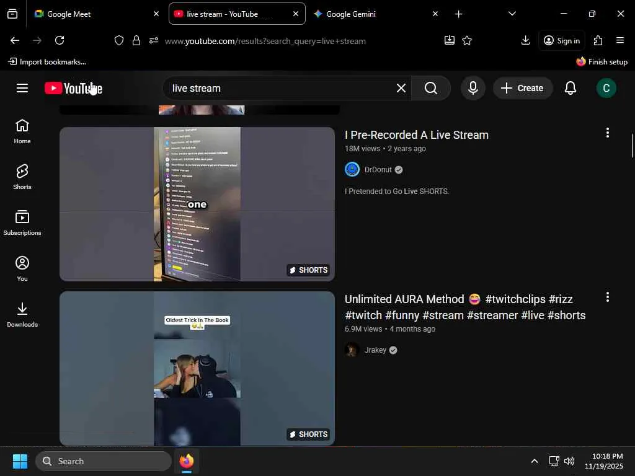Open Shorts from the sidebar
Image resolution: width=635 pixels, height=476 pixels.
[22, 177]
